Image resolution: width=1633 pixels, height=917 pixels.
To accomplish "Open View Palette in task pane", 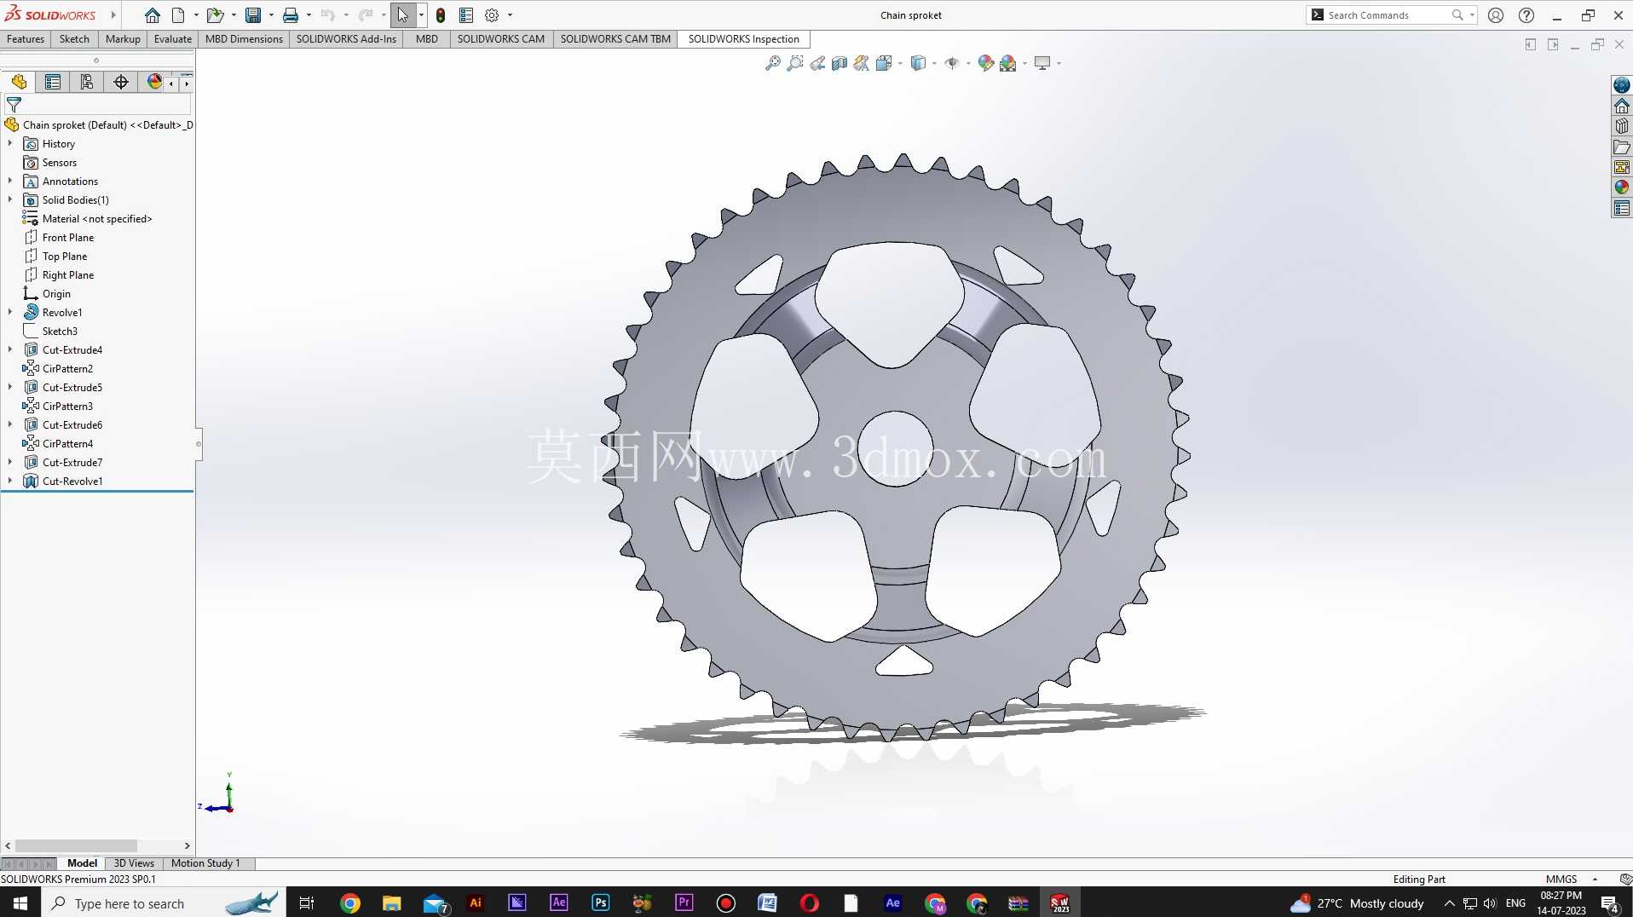I will [1622, 167].
